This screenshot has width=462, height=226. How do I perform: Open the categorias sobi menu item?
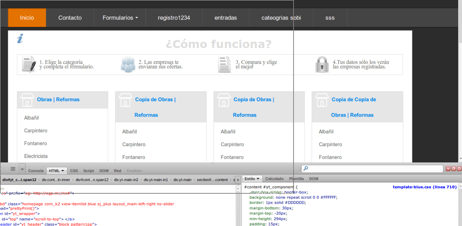(x=281, y=18)
